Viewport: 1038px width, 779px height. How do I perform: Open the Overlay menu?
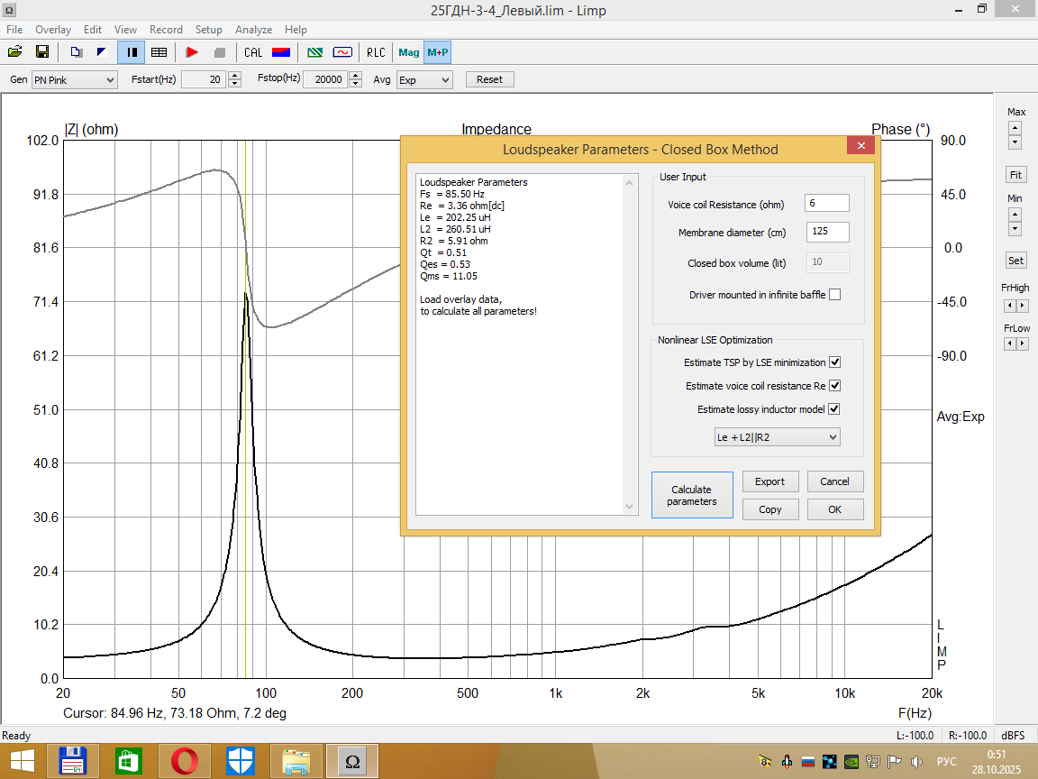(53, 30)
